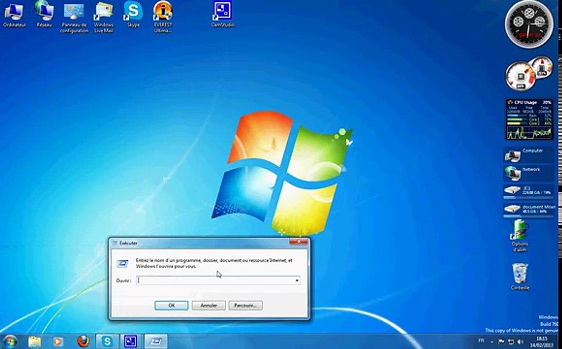Select the Panneau de configuration shortcut
Screen dimensions: 562x349
74,17
